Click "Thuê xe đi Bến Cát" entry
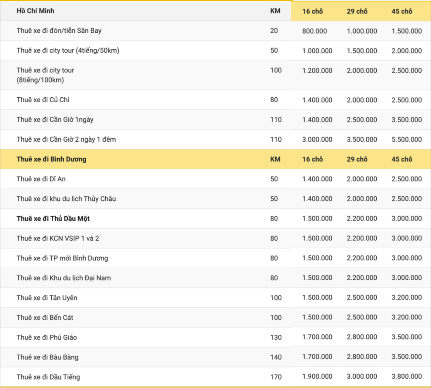The width and height of the screenshot is (431, 388). pyautogui.click(x=45, y=318)
